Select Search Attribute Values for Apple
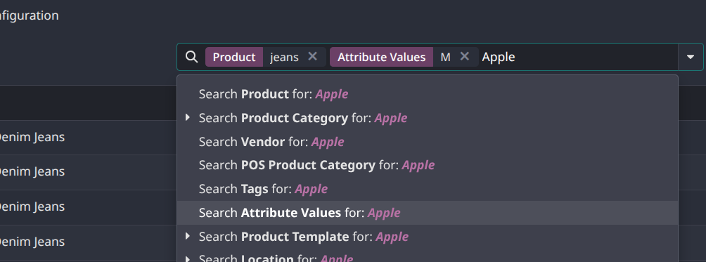The height and width of the screenshot is (262, 706). [x=428, y=213]
